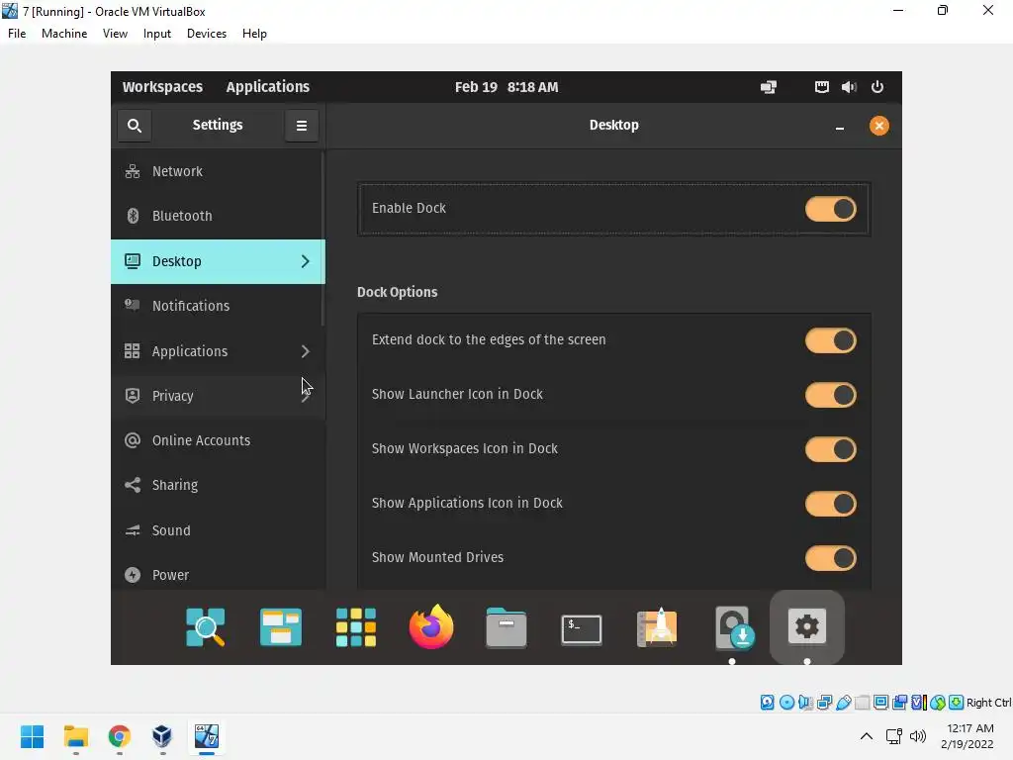Image resolution: width=1013 pixels, height=760 pixels.
Task: Click the Online Accounts at-sign icon
Action: tap(133, 440)
